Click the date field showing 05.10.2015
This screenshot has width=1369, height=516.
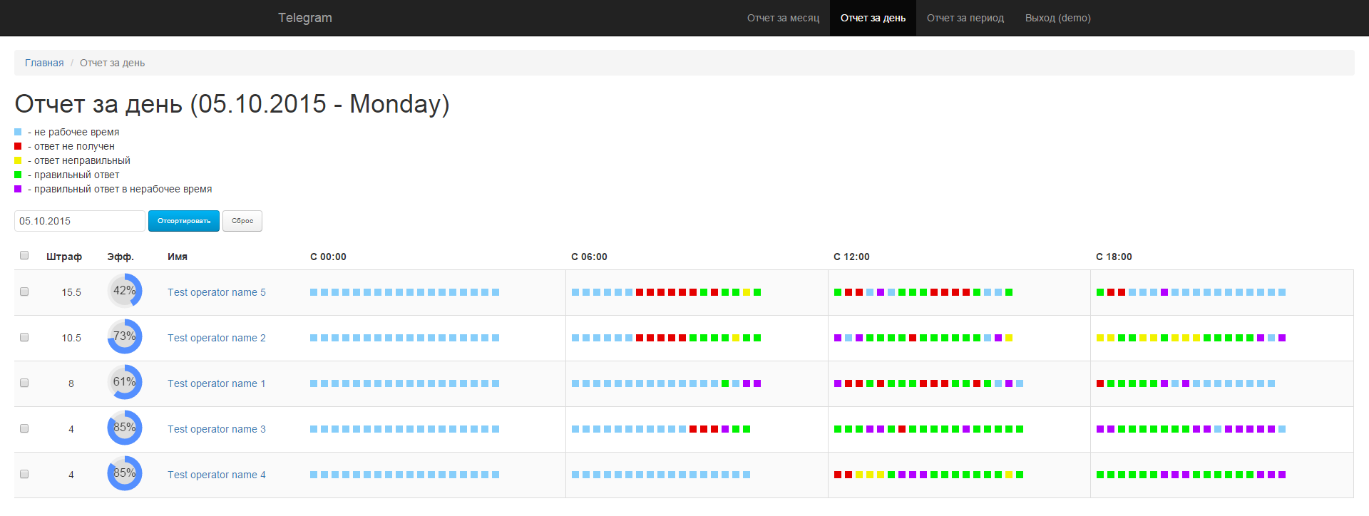pos(80,221)
